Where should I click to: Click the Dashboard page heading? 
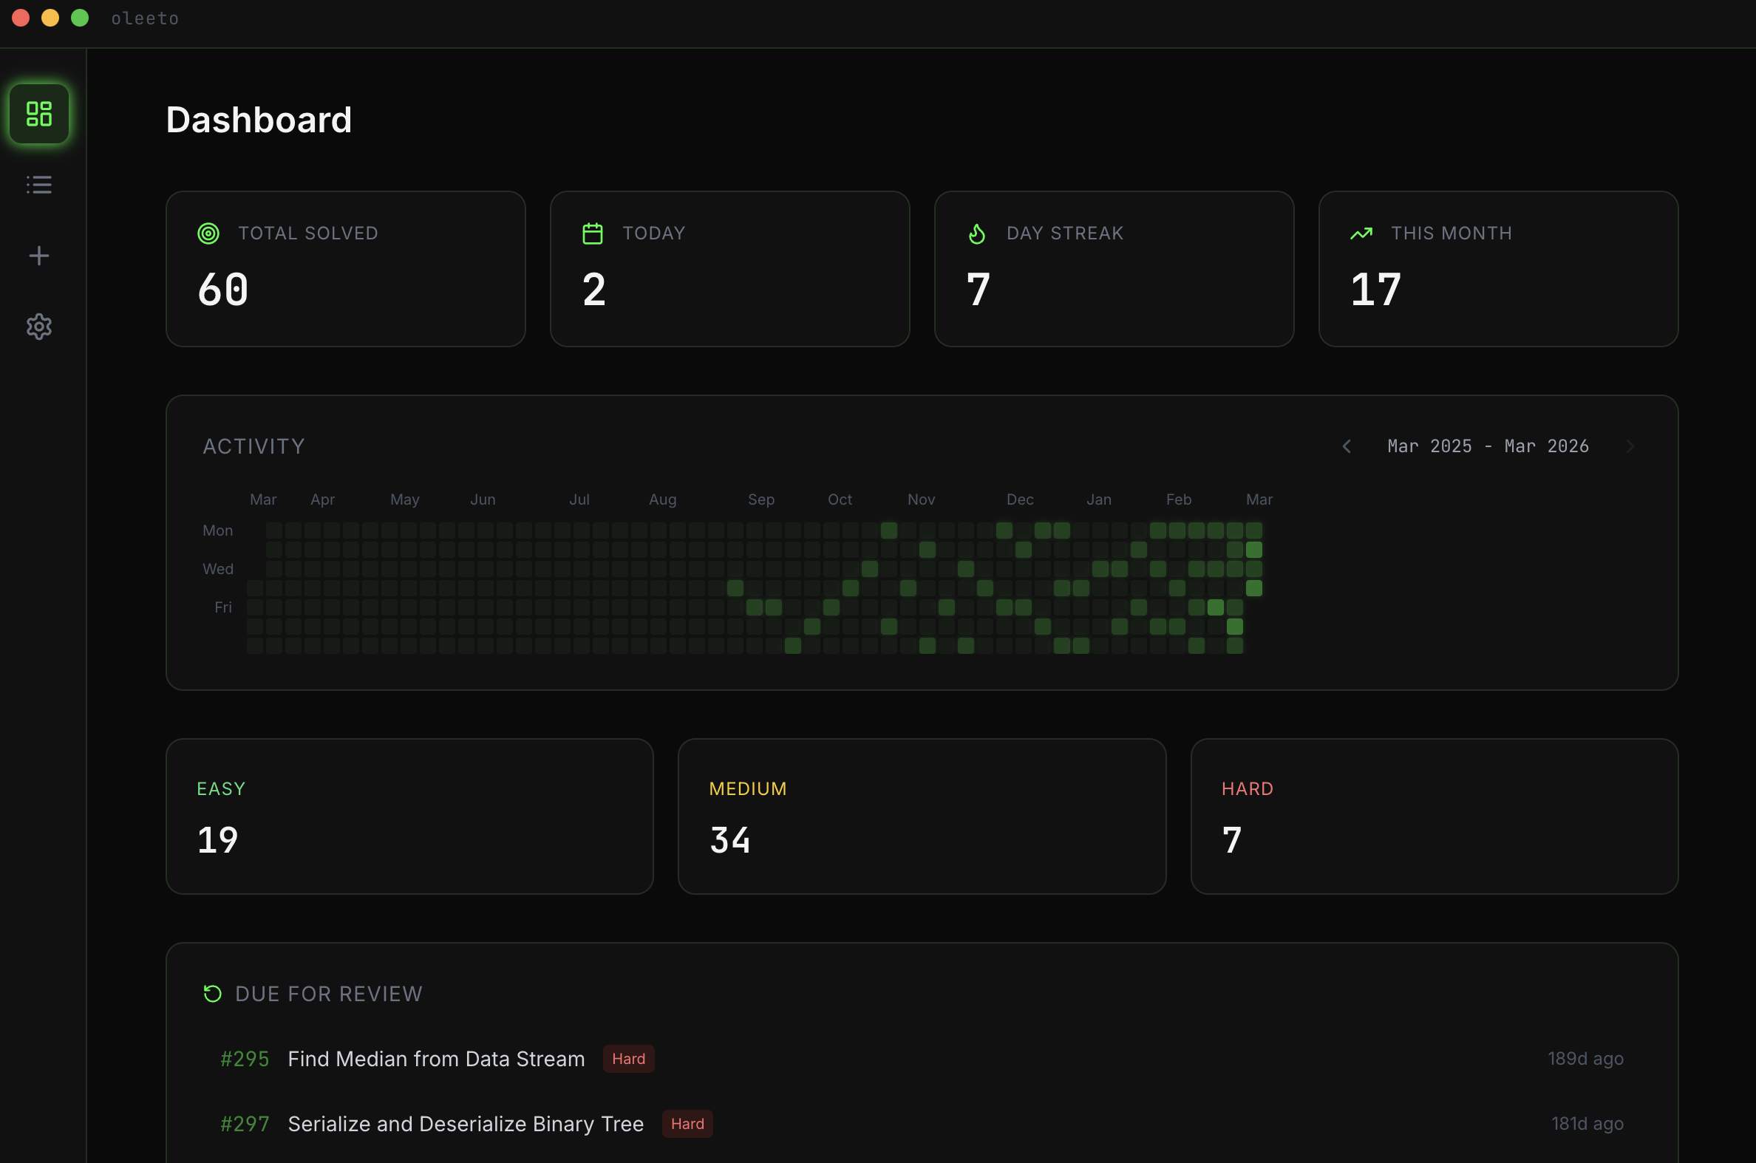[x=259, y=120]
